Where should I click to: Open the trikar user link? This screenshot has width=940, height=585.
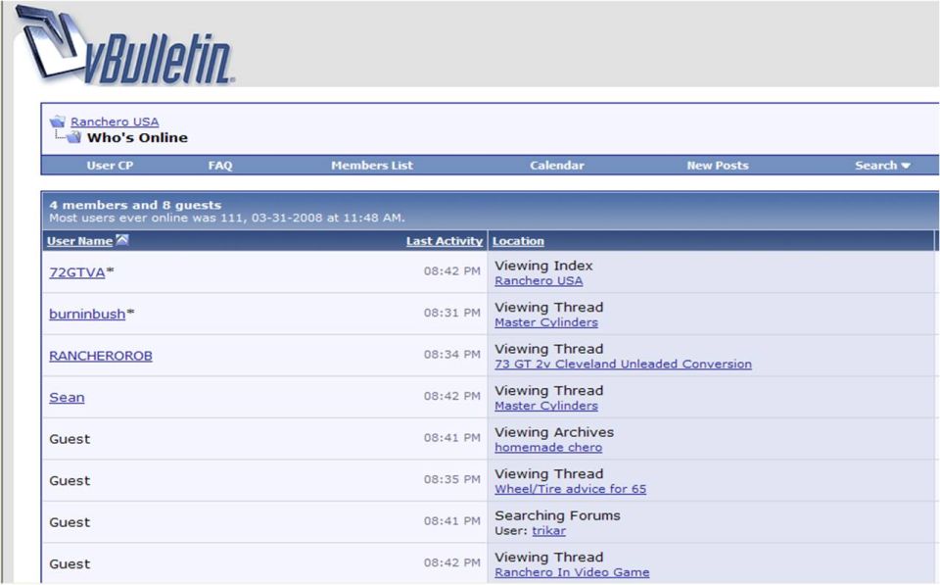548,531
